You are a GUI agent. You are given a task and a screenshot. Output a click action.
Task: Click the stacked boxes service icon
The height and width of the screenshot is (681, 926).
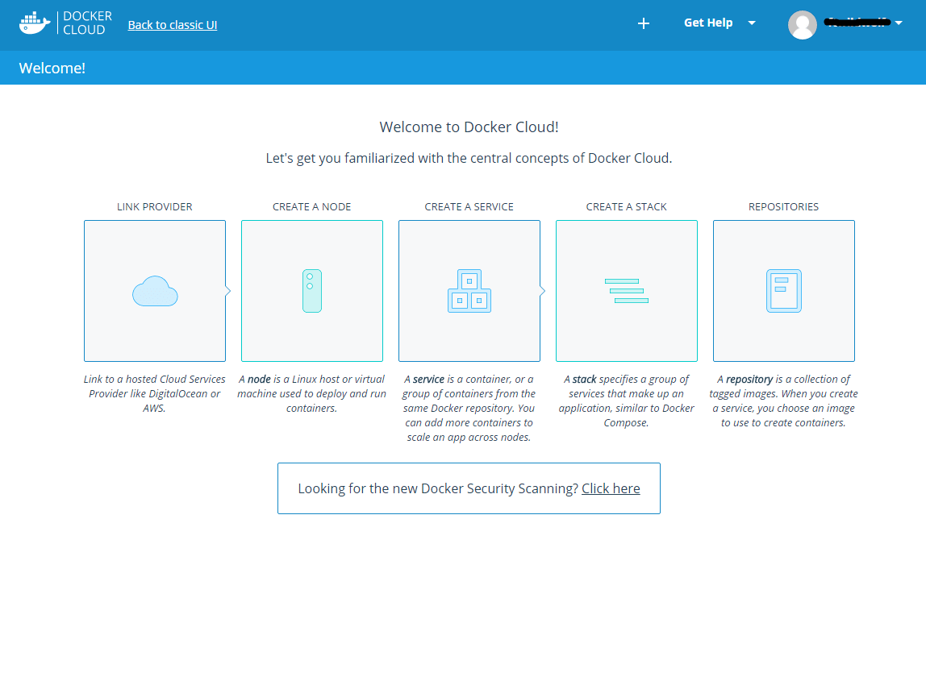(469, 291)
